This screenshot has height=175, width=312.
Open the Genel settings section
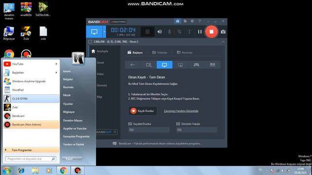point(100,63)
